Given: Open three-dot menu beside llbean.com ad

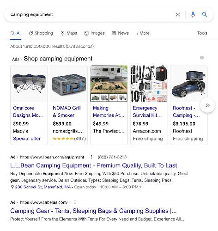Looking at the screenshot, I should pyautogui.click(x=91, y=157).
